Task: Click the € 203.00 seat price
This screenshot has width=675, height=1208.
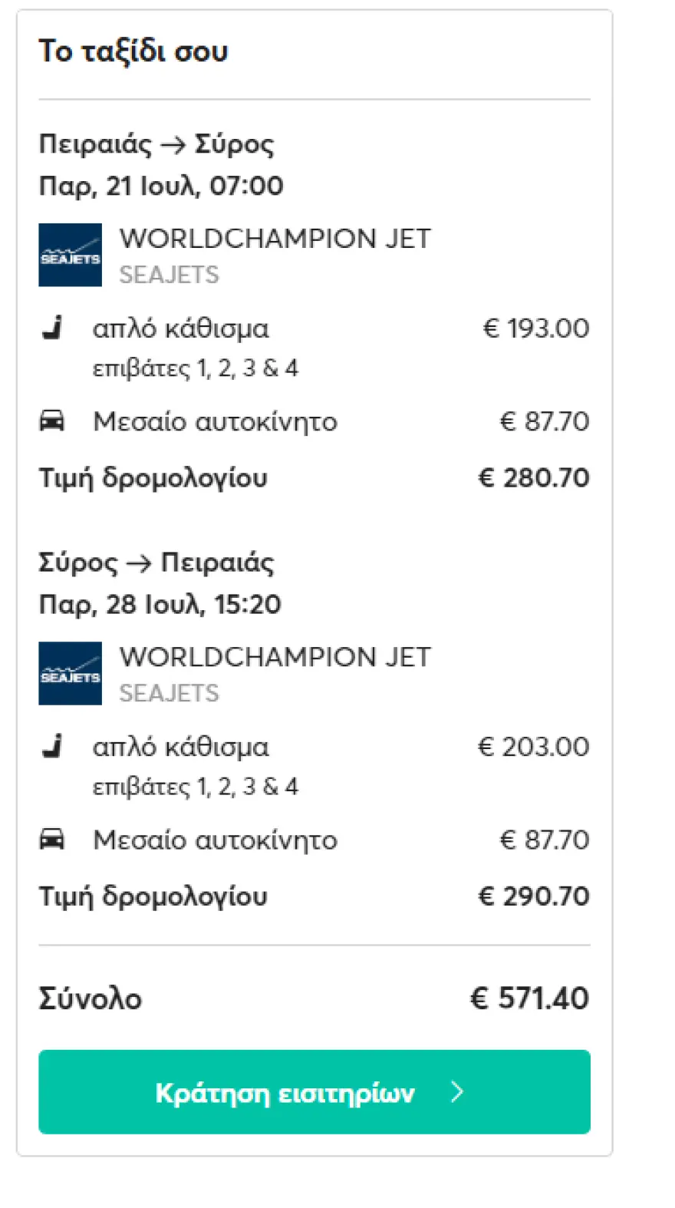Action: coord(533,747)
